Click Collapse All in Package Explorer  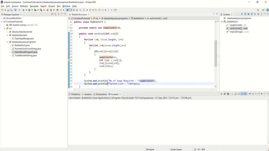pyautogui.click(x=52, y=14)
